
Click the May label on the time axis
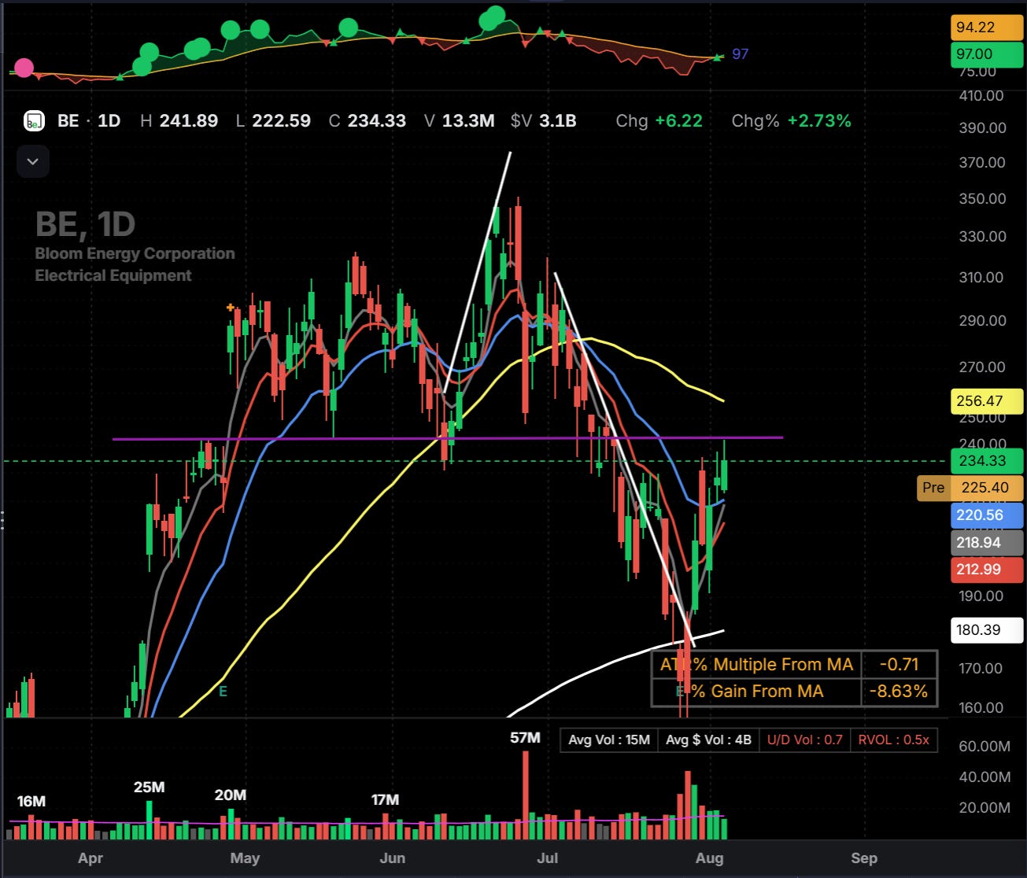pos(245,858)
